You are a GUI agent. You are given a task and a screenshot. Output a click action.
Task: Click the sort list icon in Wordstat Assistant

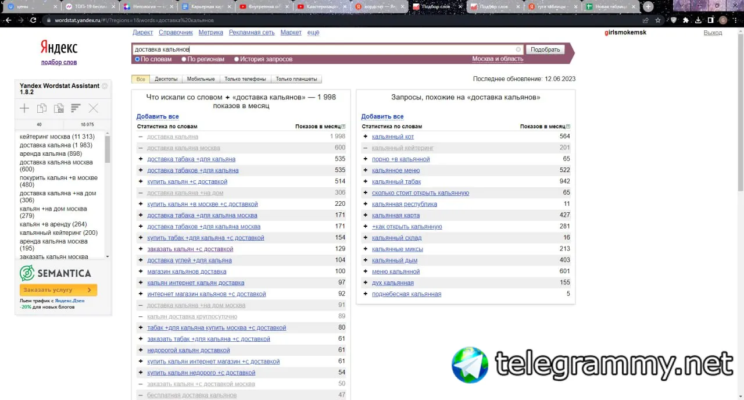point(76,108)
